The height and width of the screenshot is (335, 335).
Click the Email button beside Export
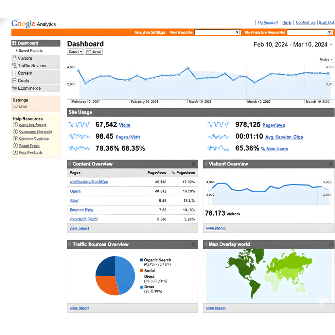point(94,52)
